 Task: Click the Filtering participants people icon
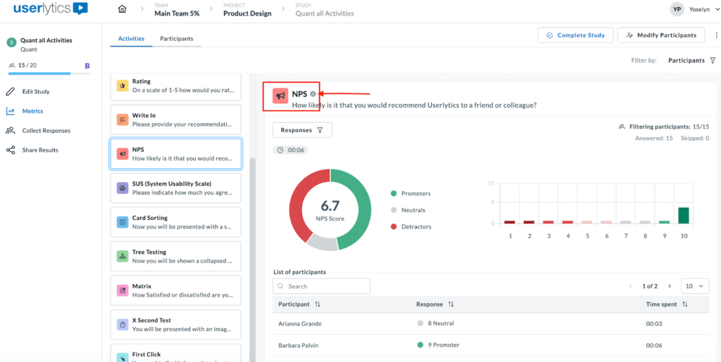click(622, 127)
